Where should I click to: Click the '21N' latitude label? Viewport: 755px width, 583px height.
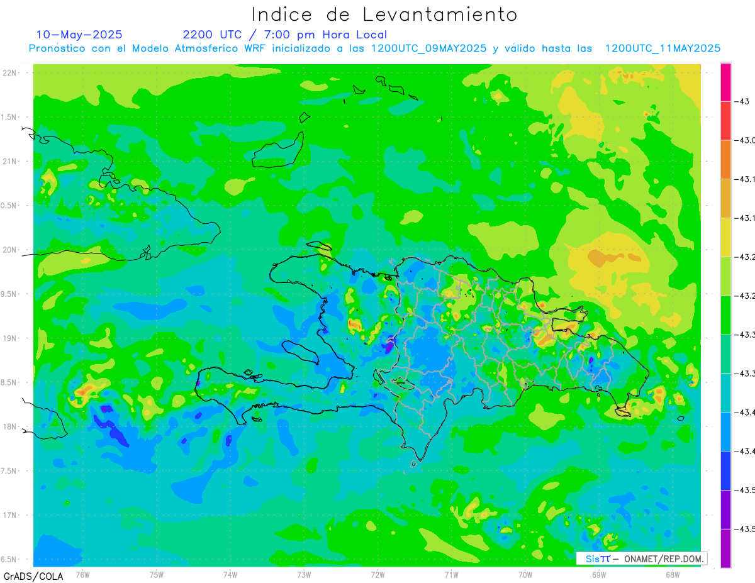[x=9, y=162]
